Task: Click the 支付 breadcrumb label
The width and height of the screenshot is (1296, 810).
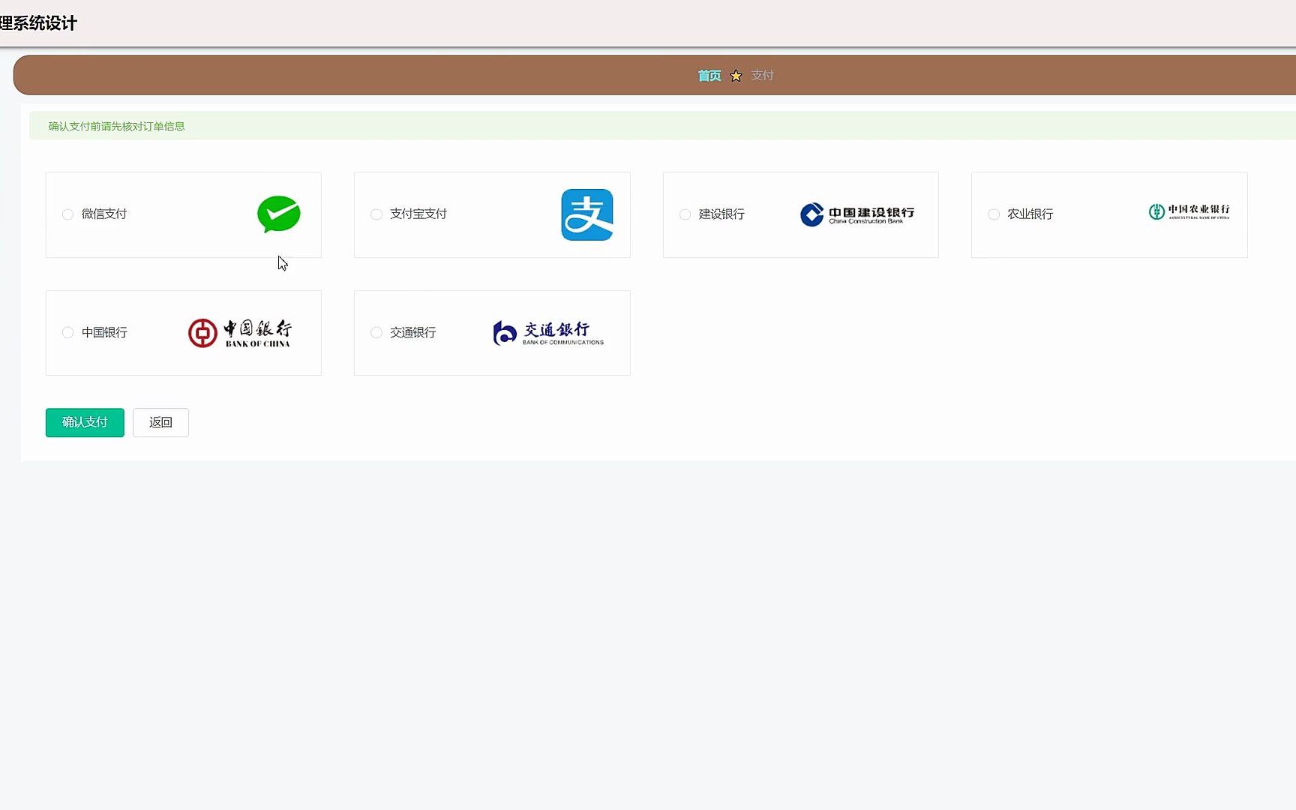Action: pos(763,75)
